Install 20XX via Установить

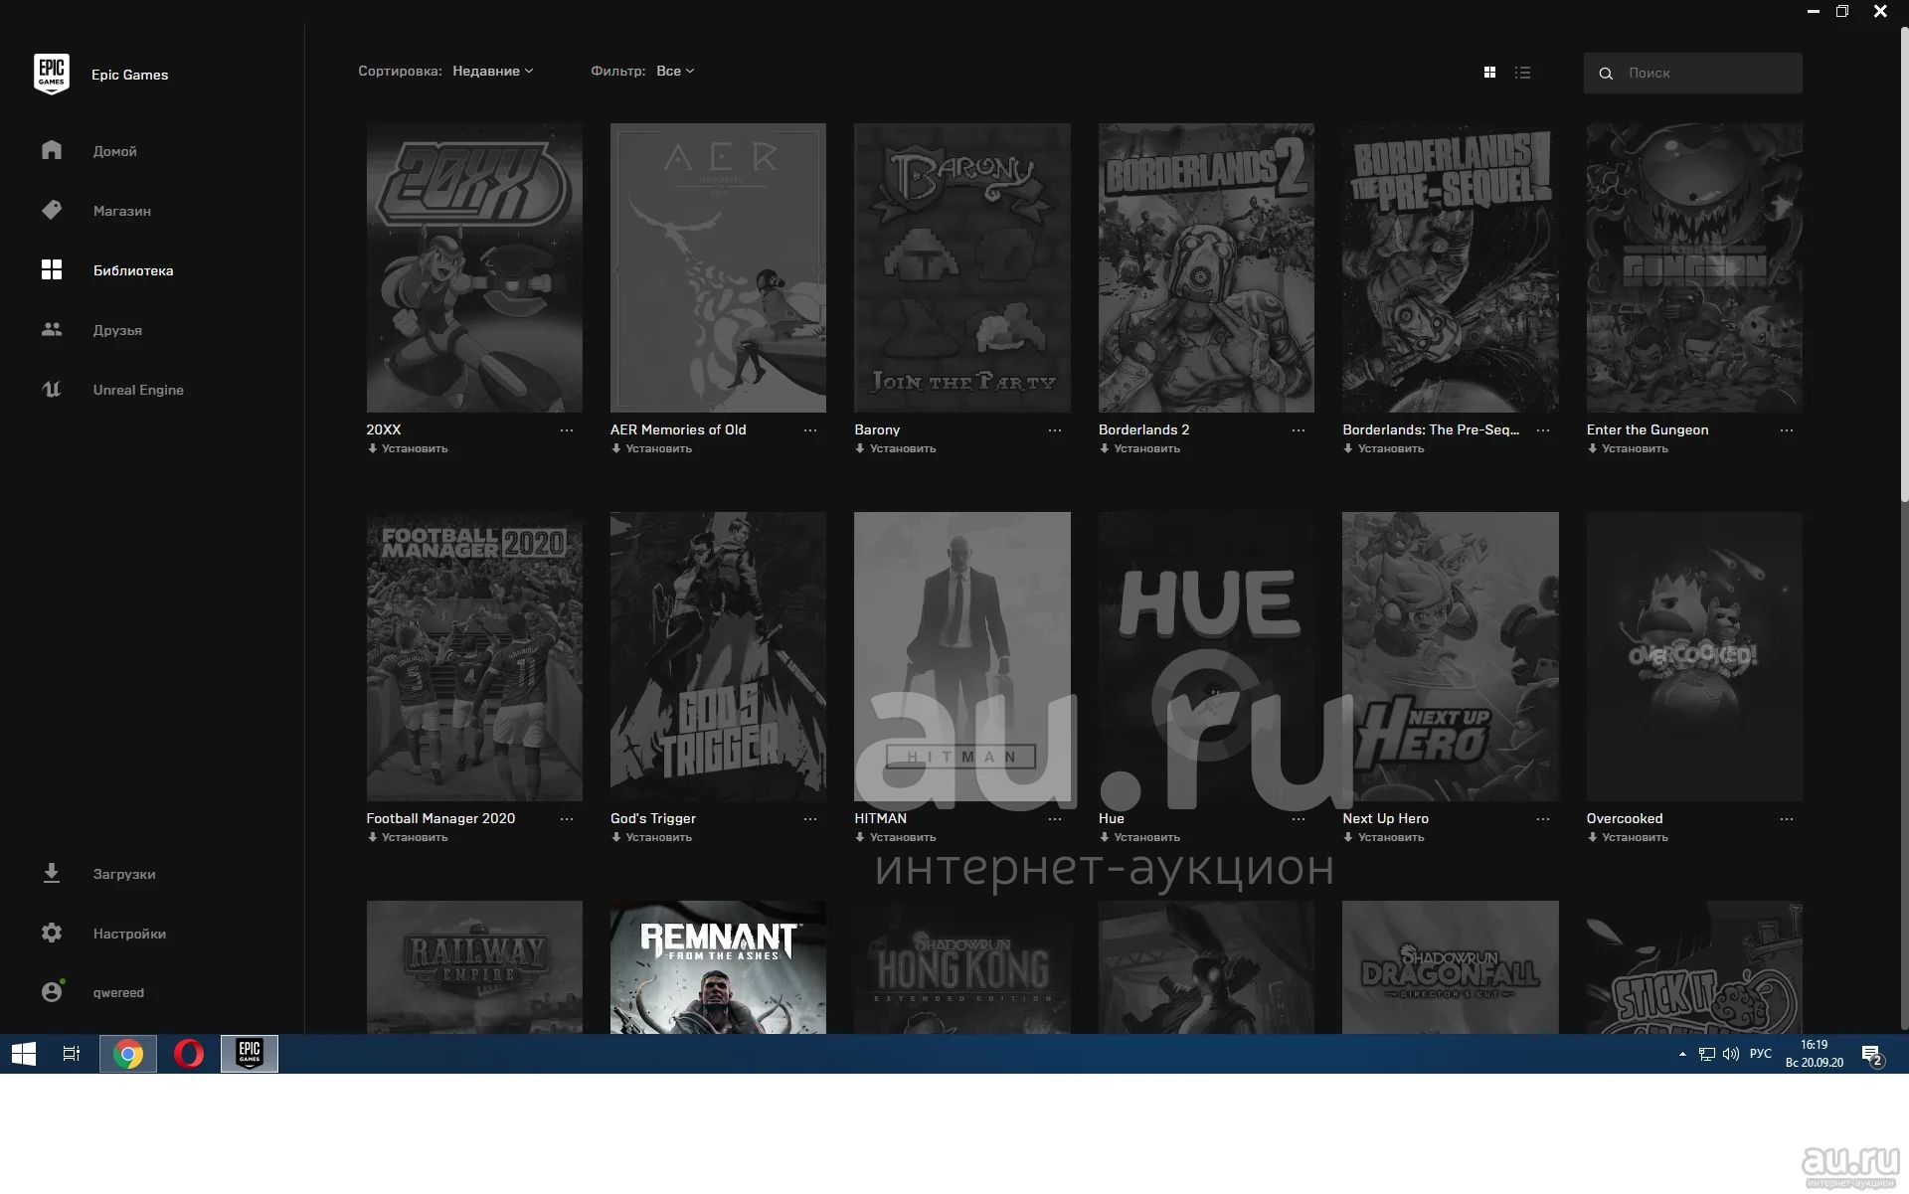tap(408, 448)
